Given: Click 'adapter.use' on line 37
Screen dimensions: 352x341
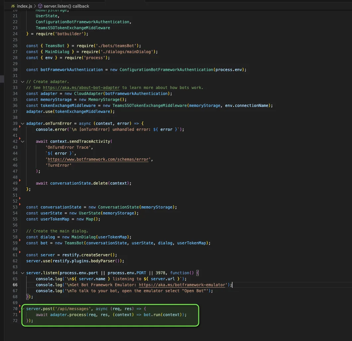Looking at the screenshot, I should coord(39,112).
